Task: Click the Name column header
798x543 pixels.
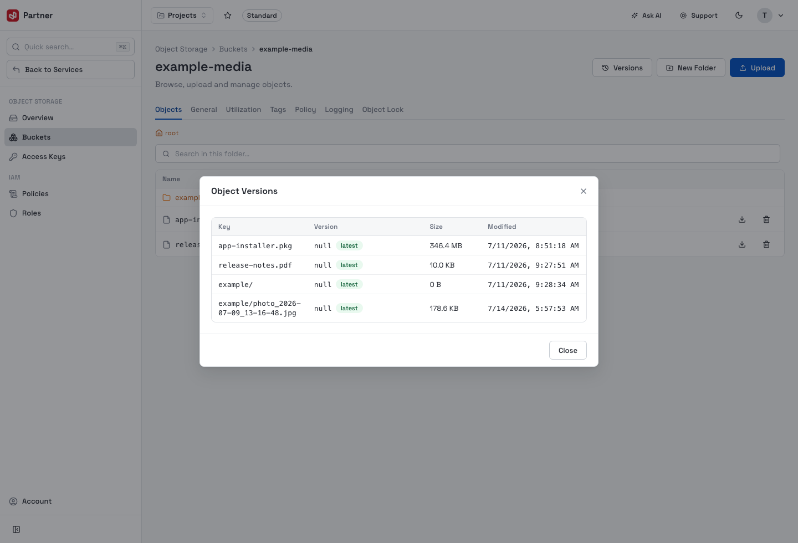Action: 171,179
